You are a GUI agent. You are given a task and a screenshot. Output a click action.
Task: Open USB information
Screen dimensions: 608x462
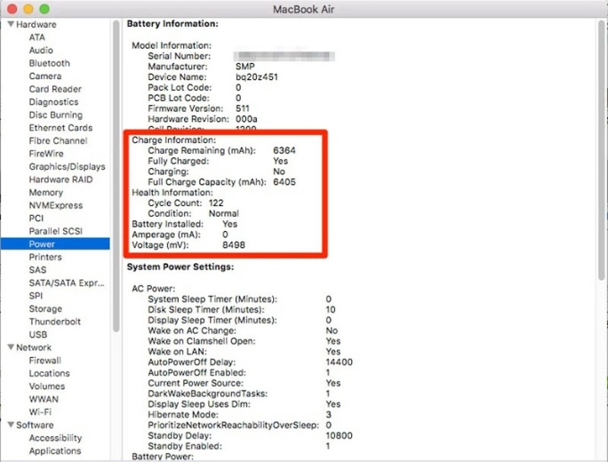click(37, 334)
